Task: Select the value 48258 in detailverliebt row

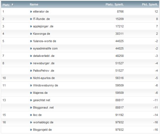Action: click(119, 56)
